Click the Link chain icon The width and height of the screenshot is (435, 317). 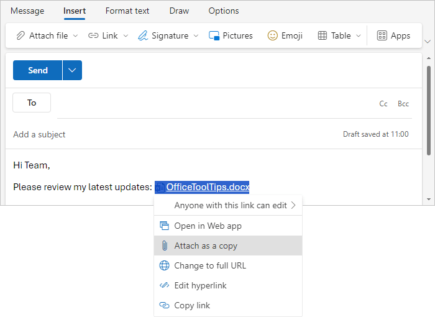click(93, 35)
